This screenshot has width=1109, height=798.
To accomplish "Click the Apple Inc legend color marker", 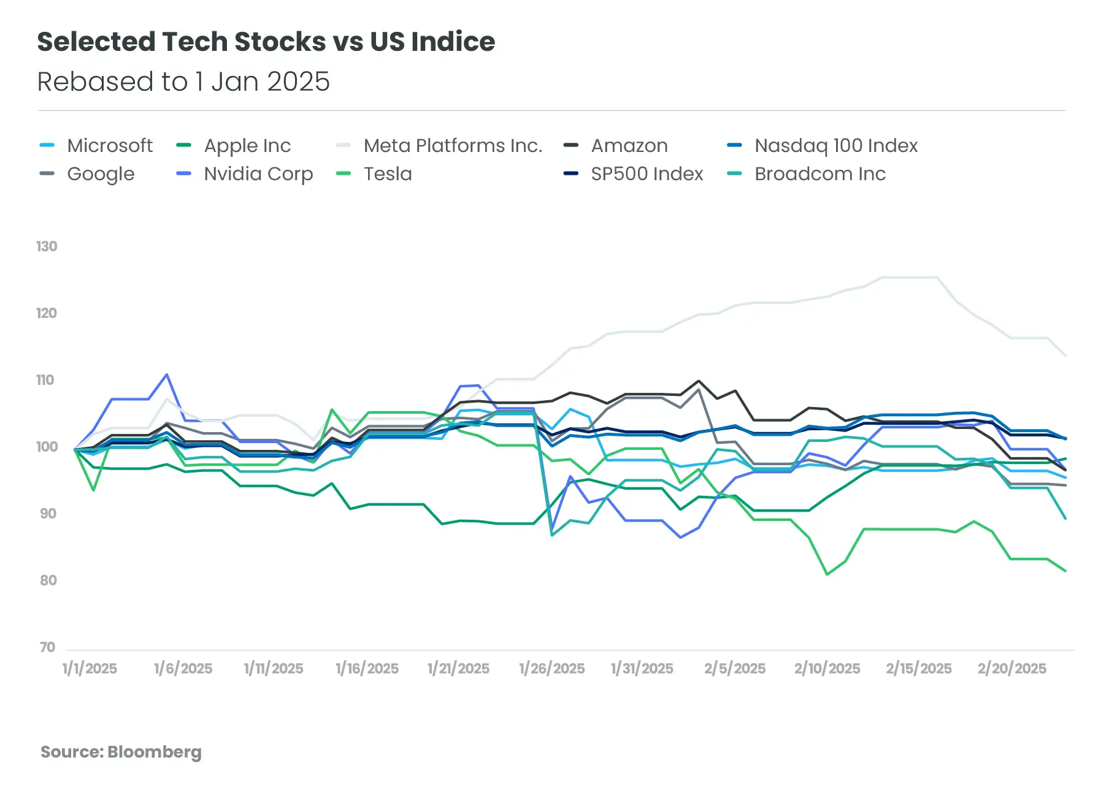I will (183, 146).
